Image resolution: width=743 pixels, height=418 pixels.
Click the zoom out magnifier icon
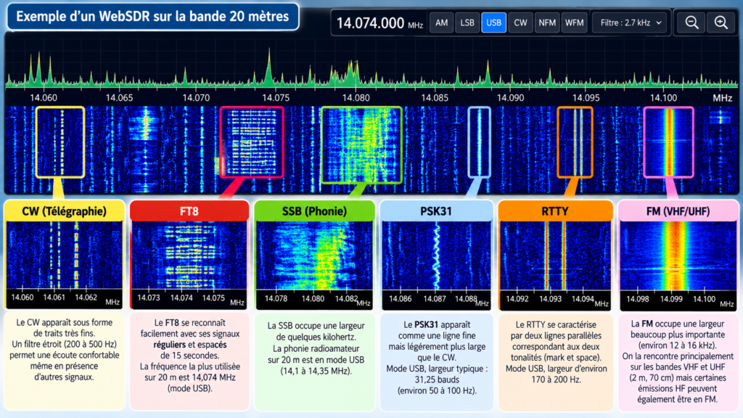point(691,22)
